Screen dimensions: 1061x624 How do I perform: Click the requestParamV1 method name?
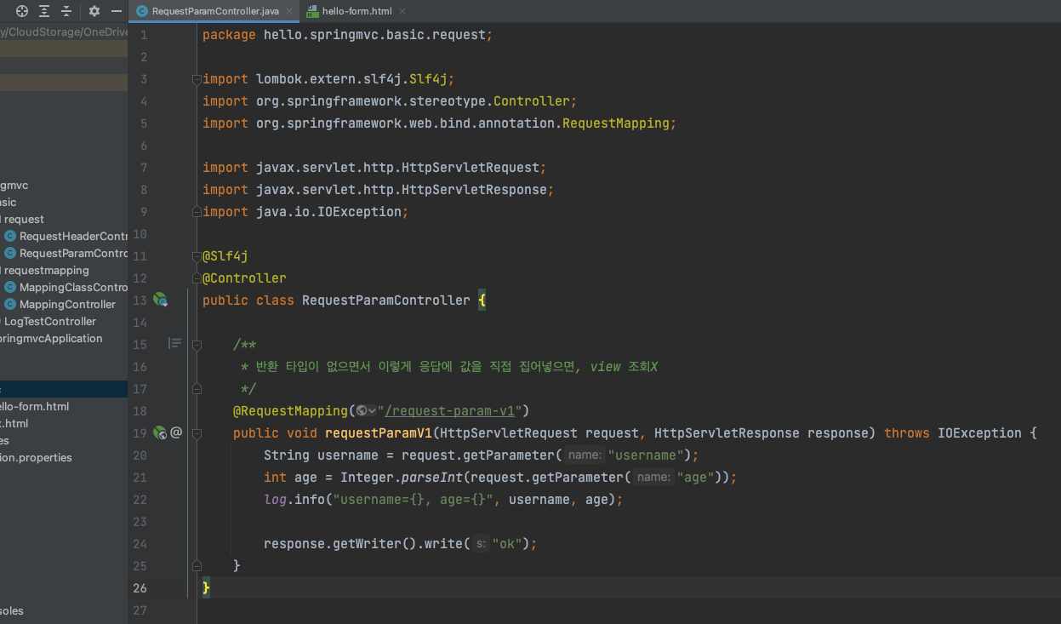pos(378,432)
